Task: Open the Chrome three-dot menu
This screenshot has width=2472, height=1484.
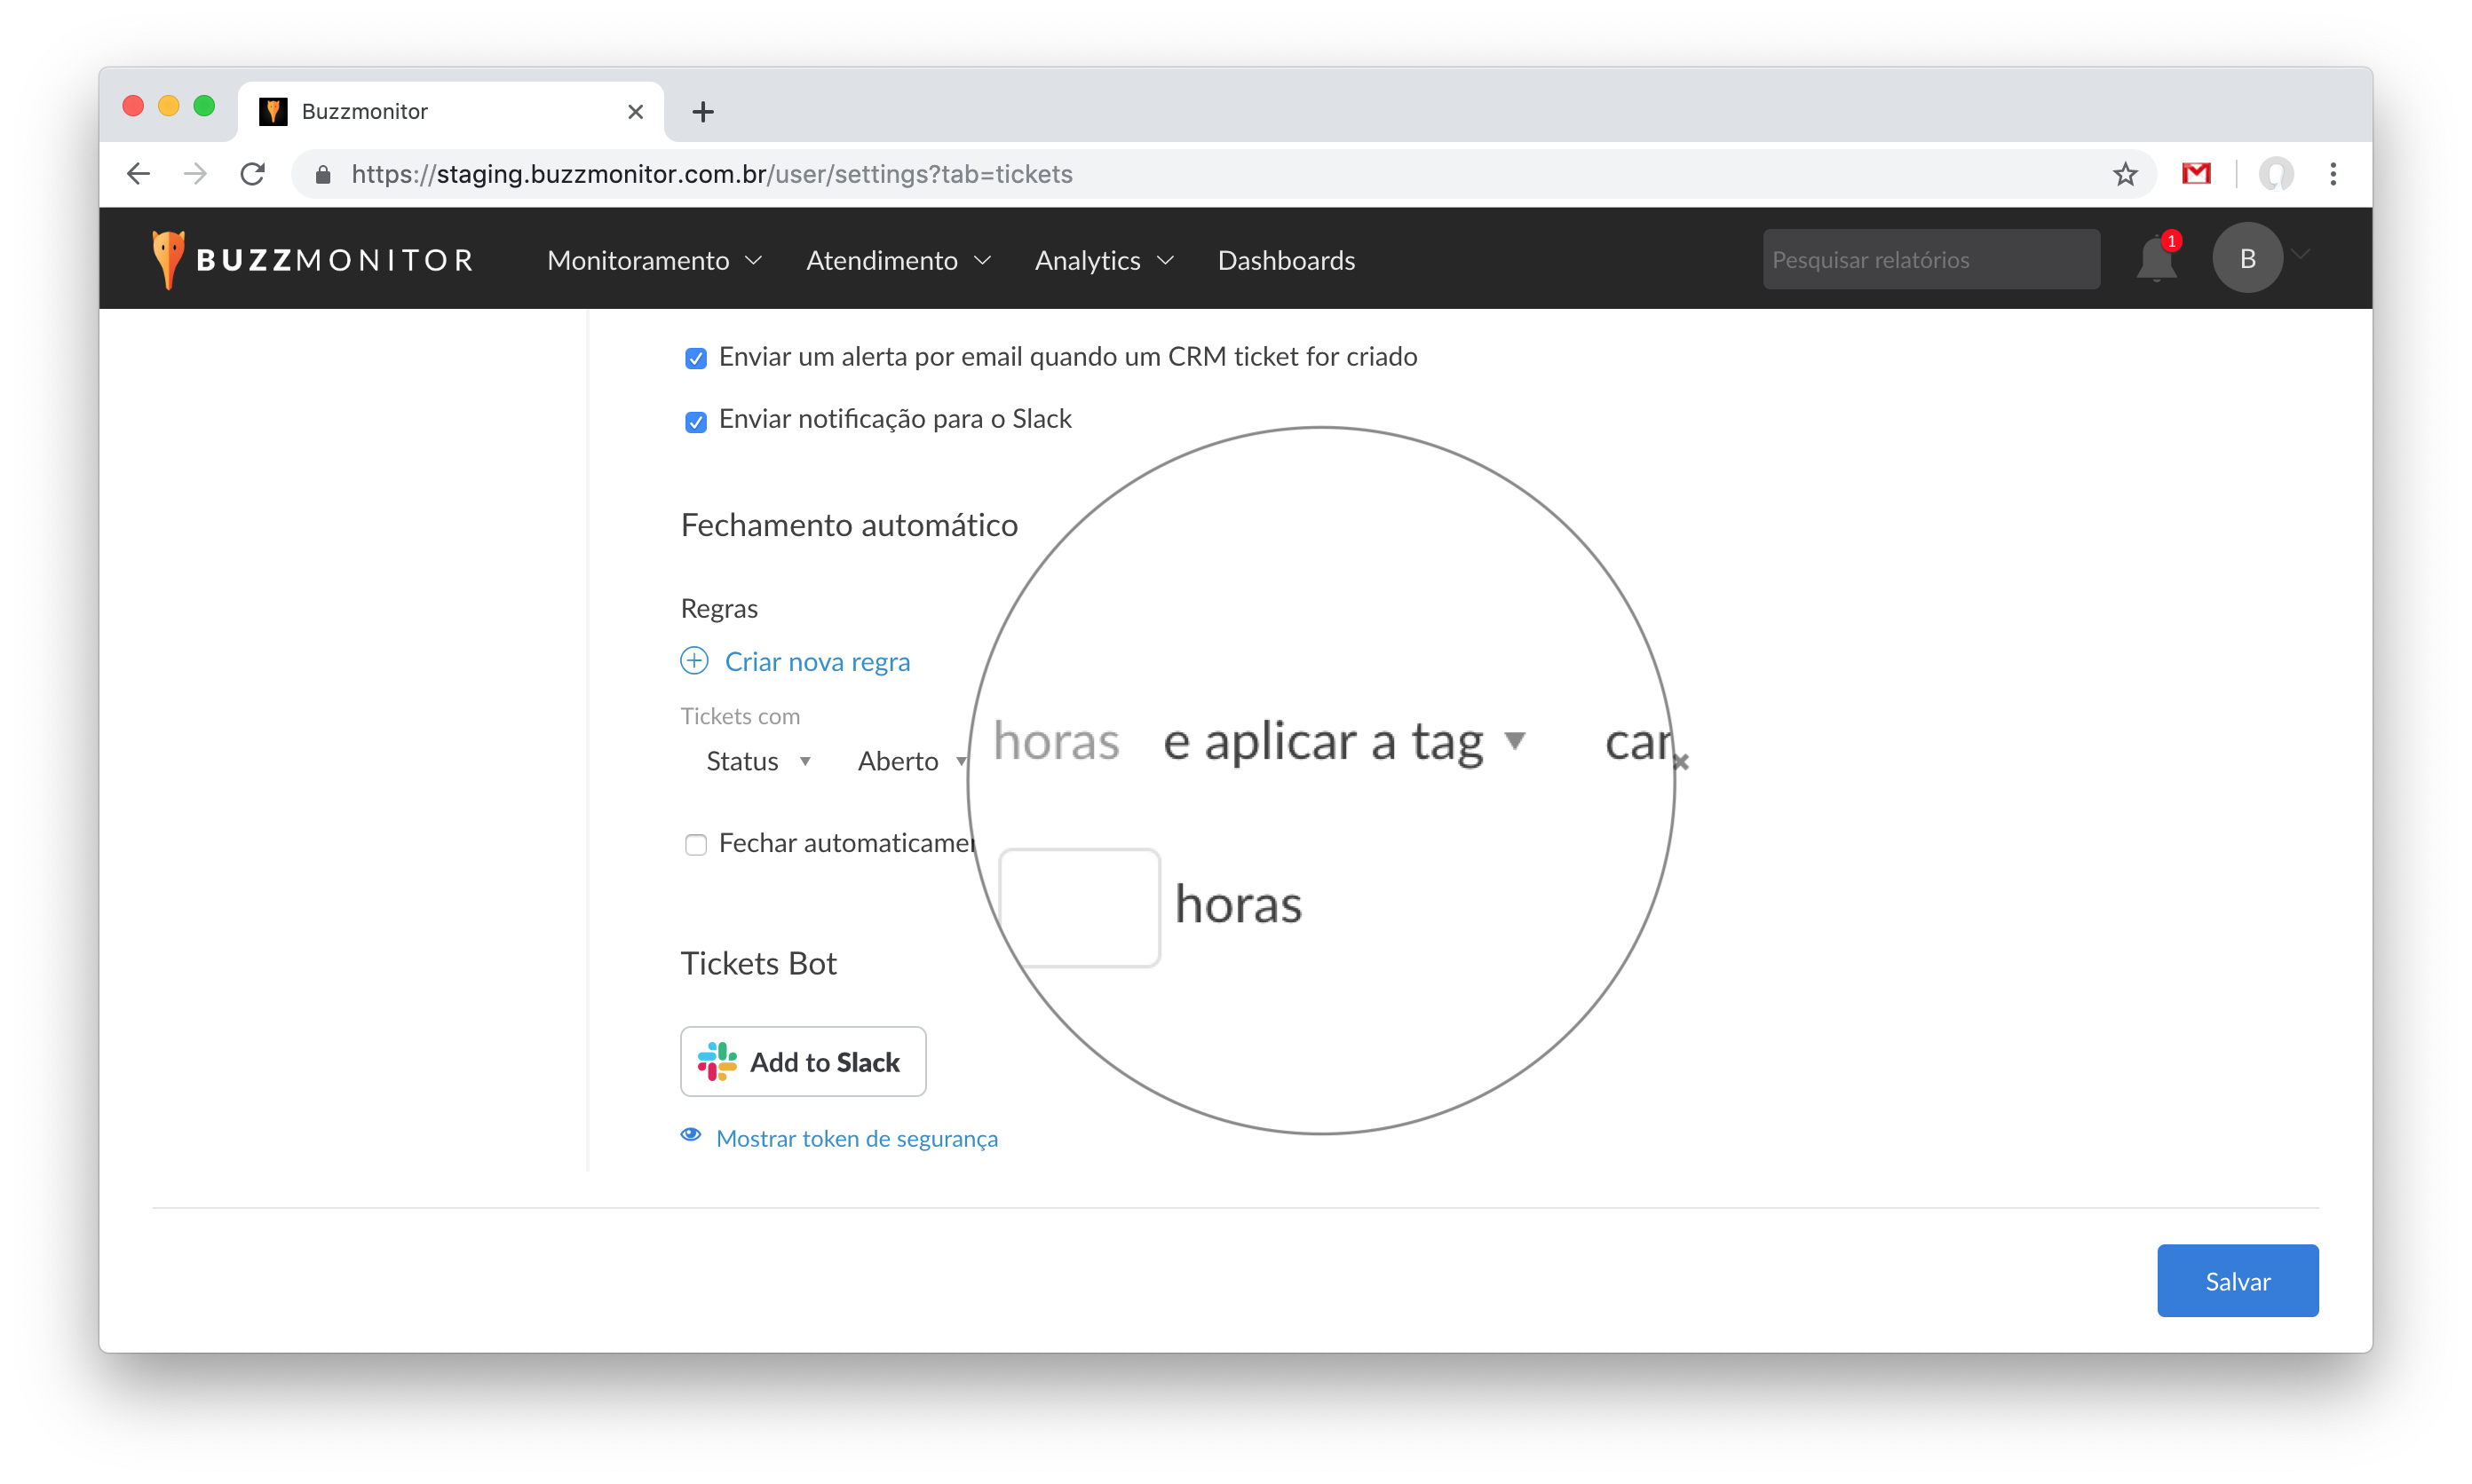Action: [x=2333, y=174]
